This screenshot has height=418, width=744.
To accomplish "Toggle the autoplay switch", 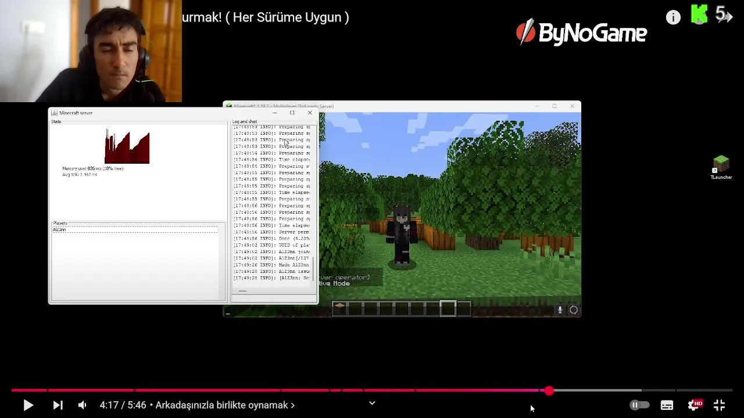I will [x=639, y=405].
